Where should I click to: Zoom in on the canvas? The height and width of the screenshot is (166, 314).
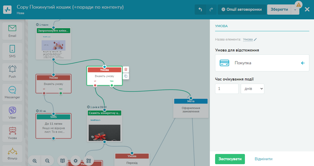pyautogui.click(x=35, y=161)
